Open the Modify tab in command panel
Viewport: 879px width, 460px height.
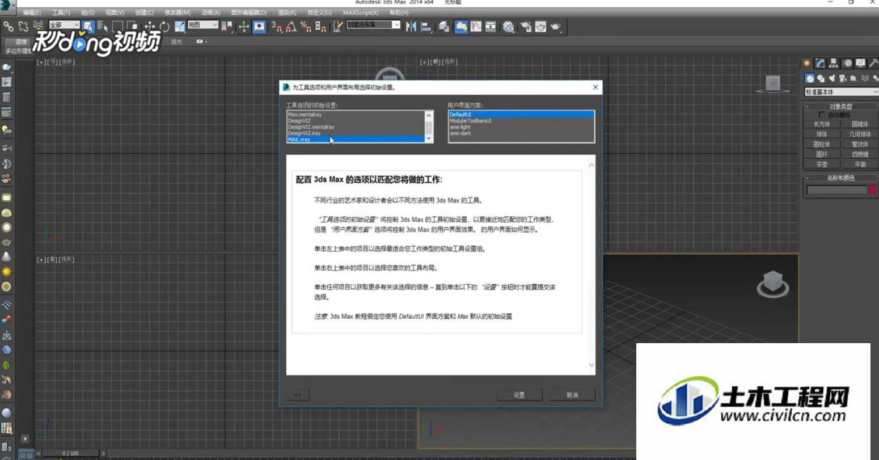(x=820, y=63)
